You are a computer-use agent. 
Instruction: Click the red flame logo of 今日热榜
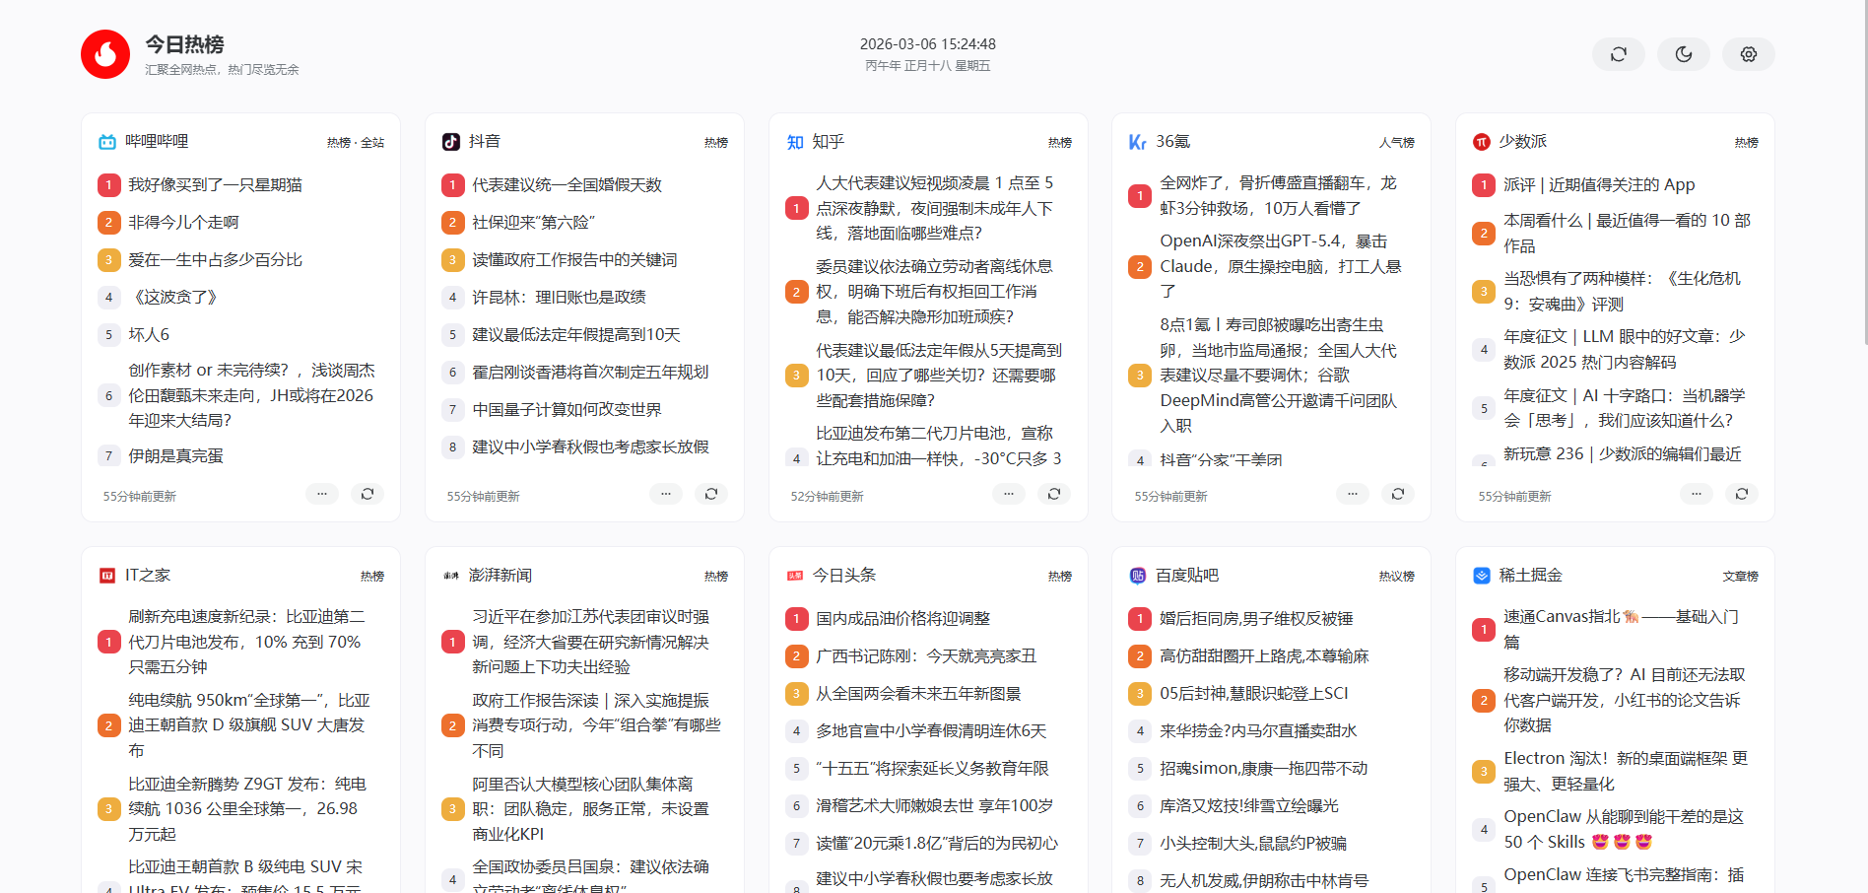[x=105, y=54]
